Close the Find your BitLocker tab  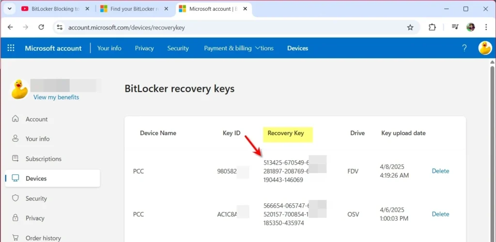167,9
